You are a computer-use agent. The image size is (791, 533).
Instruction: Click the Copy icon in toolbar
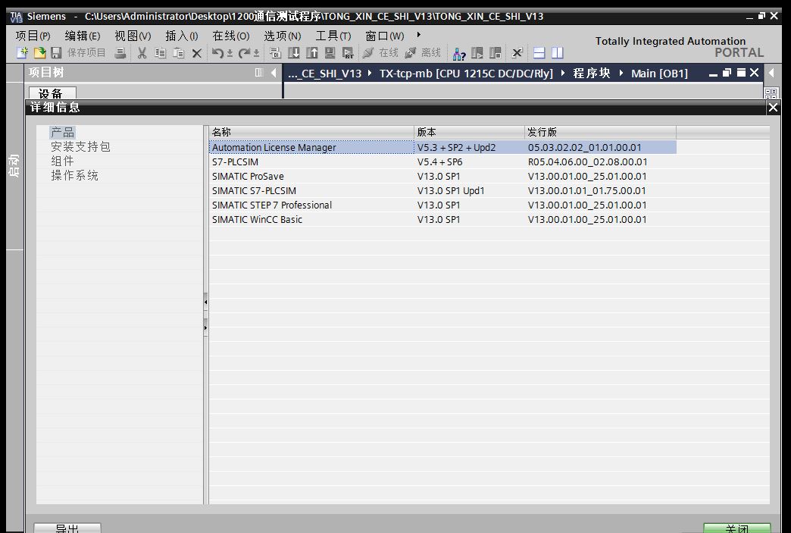point(161,52)
